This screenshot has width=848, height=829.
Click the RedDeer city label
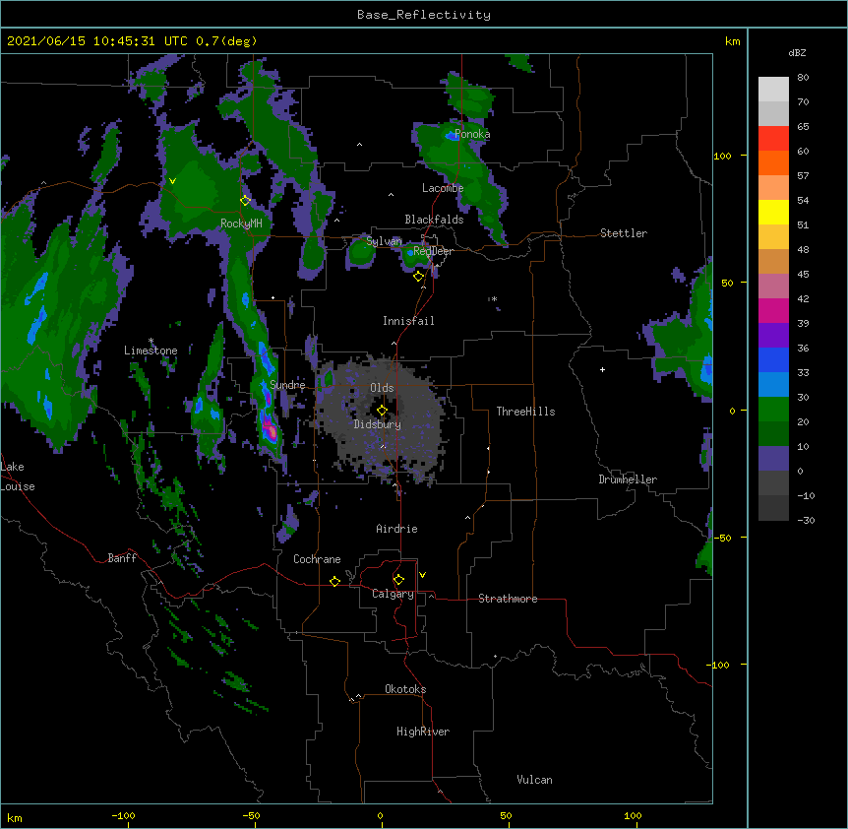click(433, 251)
